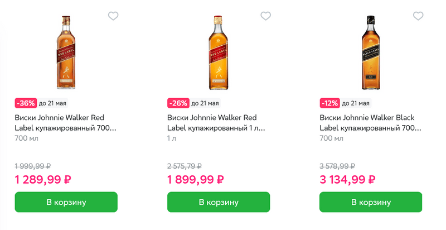This screenshot has height=230, width=446.
Task: Click the 1 899,99 ₽ price
Action: (x=196, y=180)
